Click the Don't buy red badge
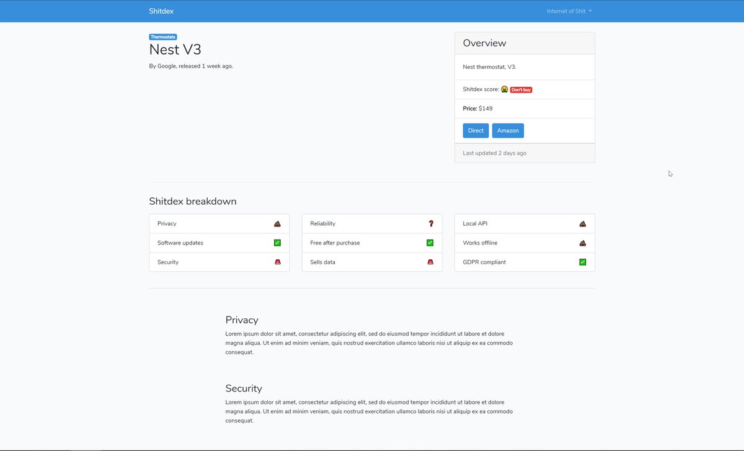Image resolution: width=744 pixels, height=451 pixels. (521, 90)
